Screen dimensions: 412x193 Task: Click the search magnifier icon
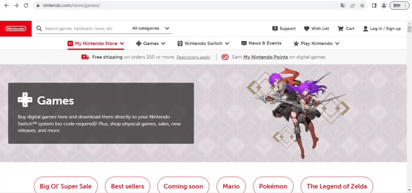[x=39, y=29]
